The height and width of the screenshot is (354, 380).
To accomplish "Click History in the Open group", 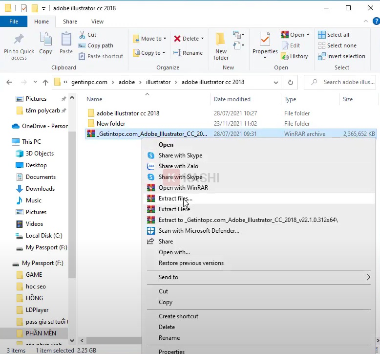I will tap(295, 56).
